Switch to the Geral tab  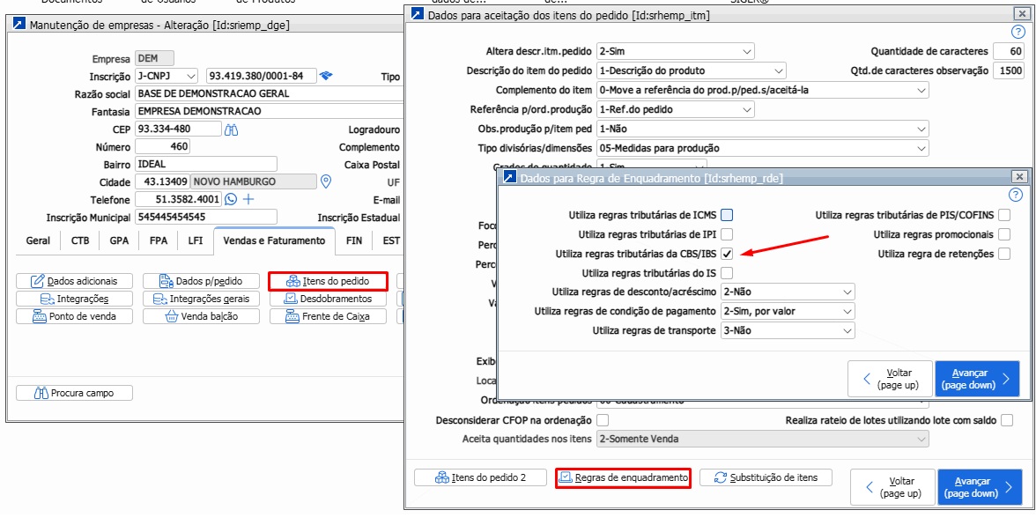pos(39,241)
